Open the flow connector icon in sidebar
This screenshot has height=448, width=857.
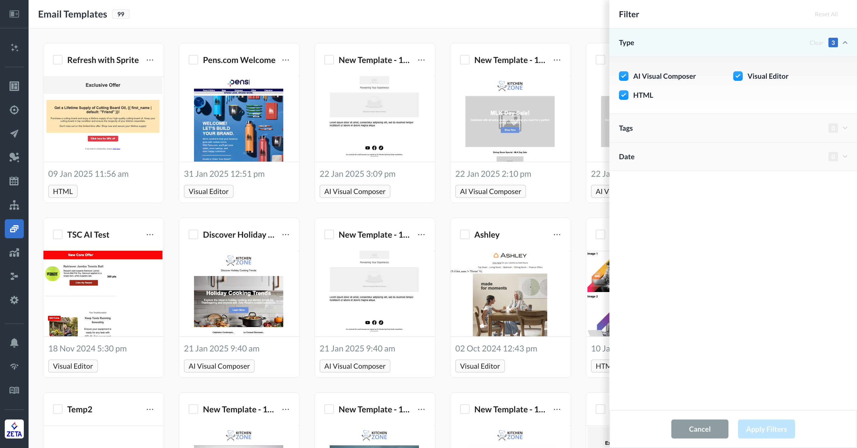(14, 276)
